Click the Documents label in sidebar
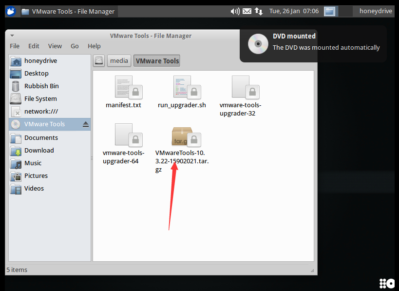 (x=41, y=138)
